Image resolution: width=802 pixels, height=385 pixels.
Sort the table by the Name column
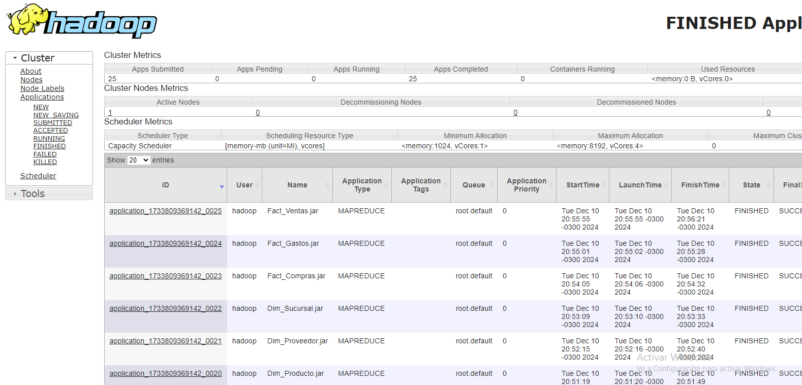(x=297, y=185)
